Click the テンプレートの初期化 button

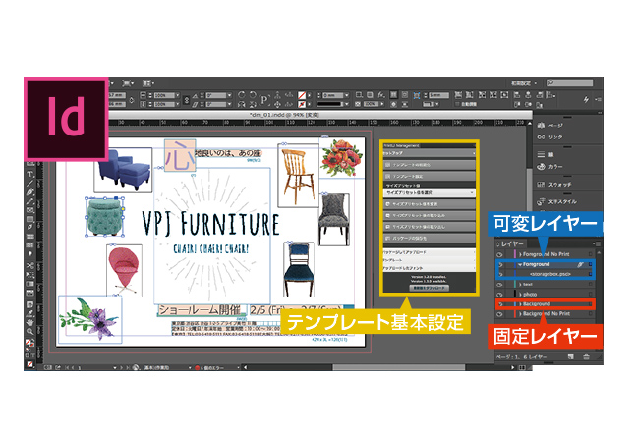click(429, 165)
